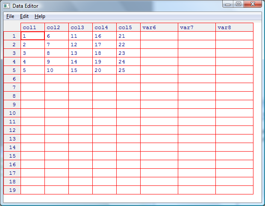Select row header 9

pyautogui.click(x=12, y=104)
